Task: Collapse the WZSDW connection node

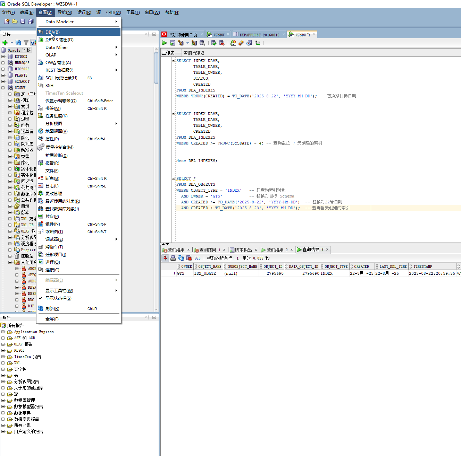Action: point(3,88)
